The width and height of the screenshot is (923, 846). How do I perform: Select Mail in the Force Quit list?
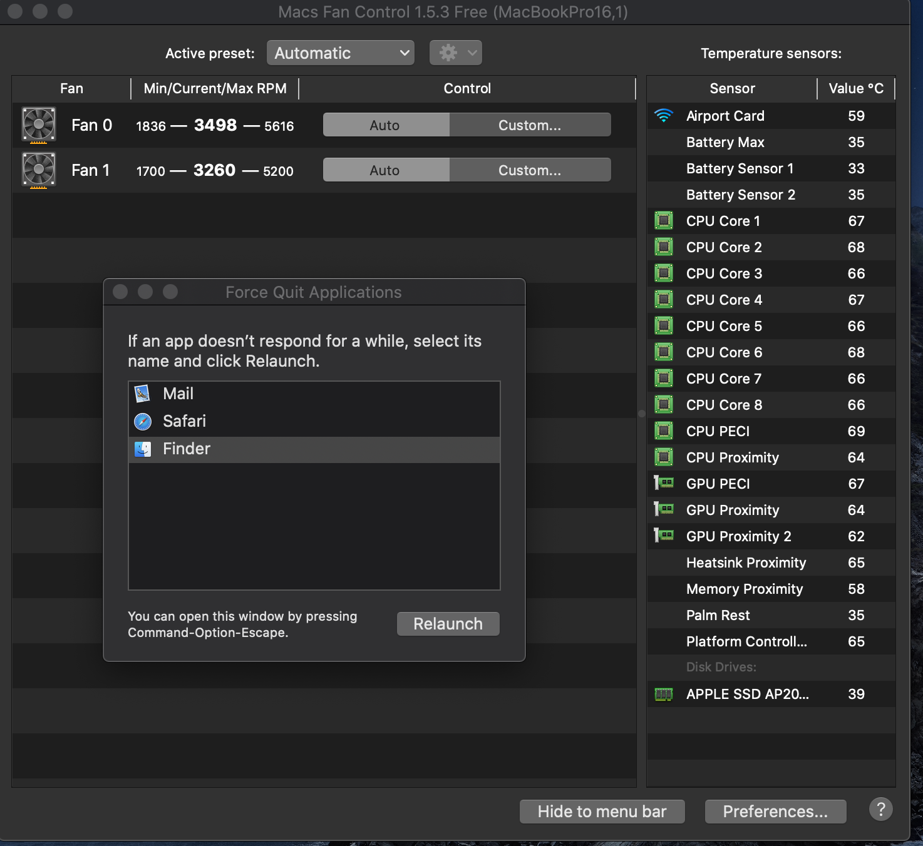pyautogui.click(x=314, y=394)
